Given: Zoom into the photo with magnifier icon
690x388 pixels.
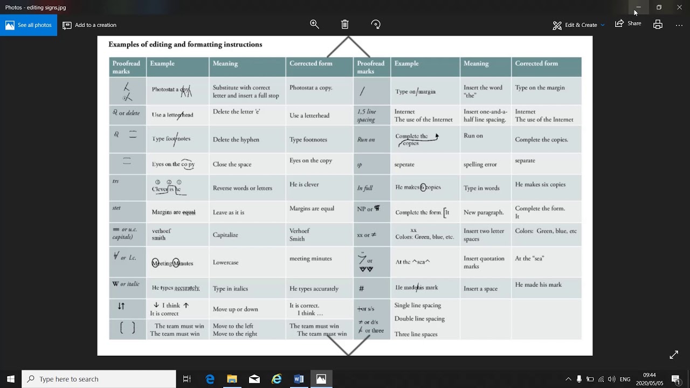Looking at the screenshot, I should click(x=314, y=24).
